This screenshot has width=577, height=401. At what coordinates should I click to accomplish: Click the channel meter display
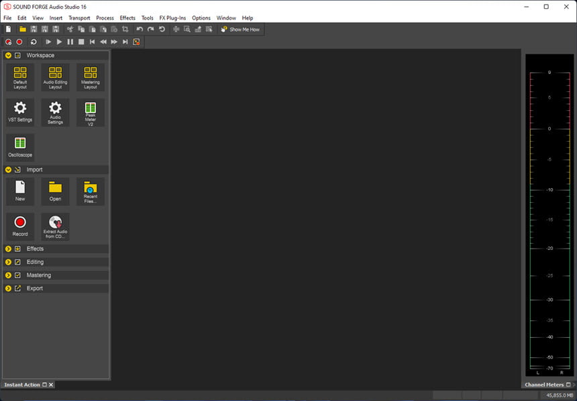[x=549, y=215]
